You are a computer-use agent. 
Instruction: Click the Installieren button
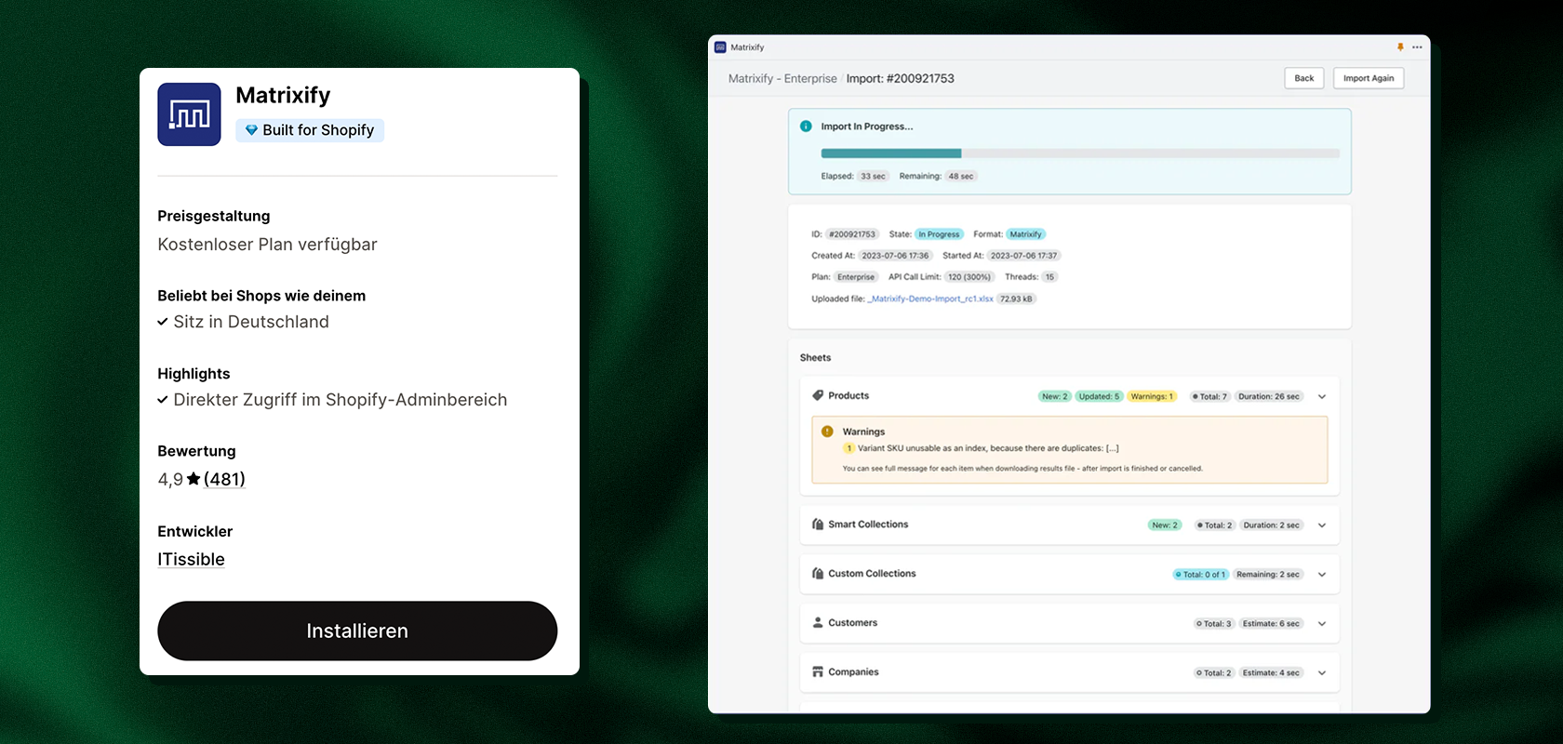pyautogui.click(x=357, y=631)
